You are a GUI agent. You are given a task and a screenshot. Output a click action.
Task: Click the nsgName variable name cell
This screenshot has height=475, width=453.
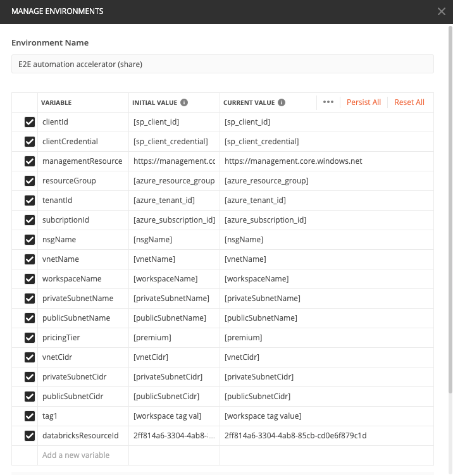(82, 240)
